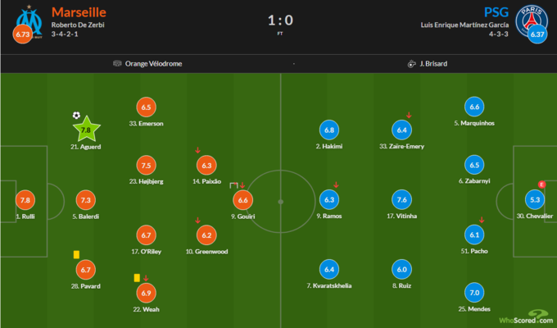Click Aguerd's green star rating badge
The height and width of the screenshot is (328, 557).
pos(86,129)
